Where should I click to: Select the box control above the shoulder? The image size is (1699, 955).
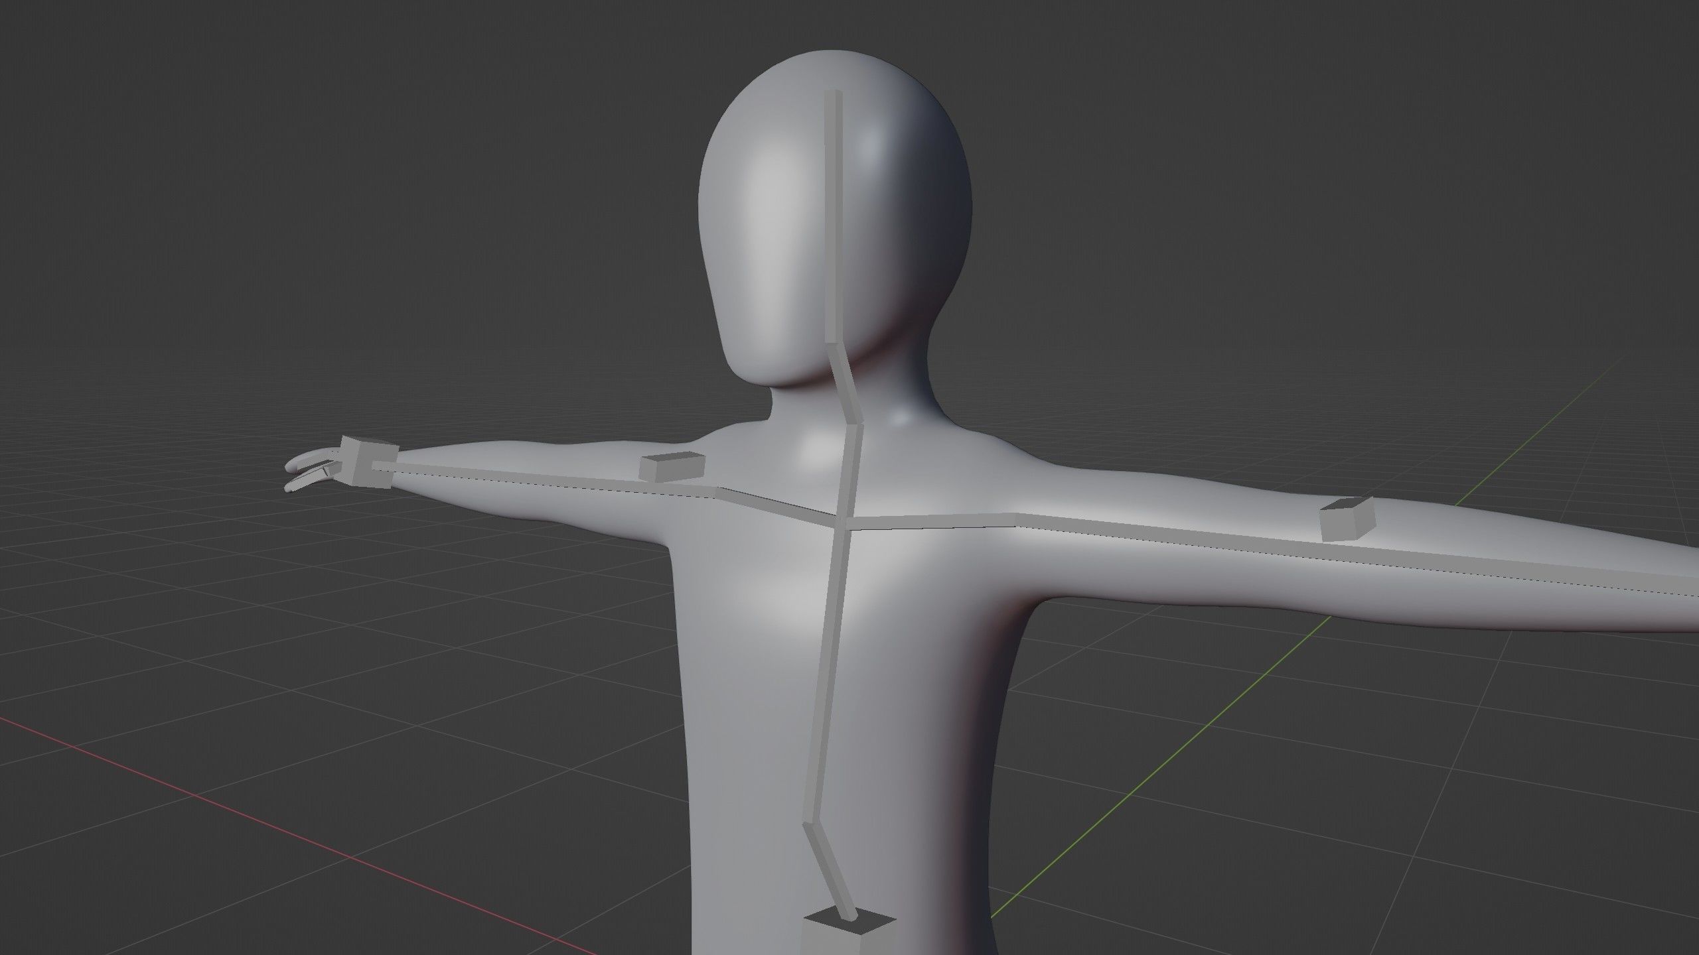tap(671, 466)
